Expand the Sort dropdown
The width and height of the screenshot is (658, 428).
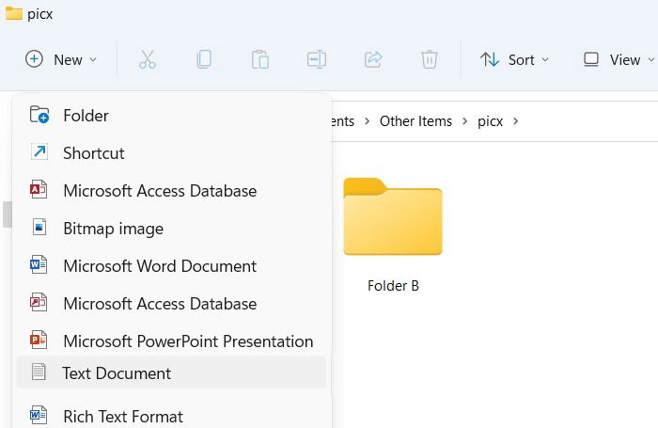pos(514,59)
